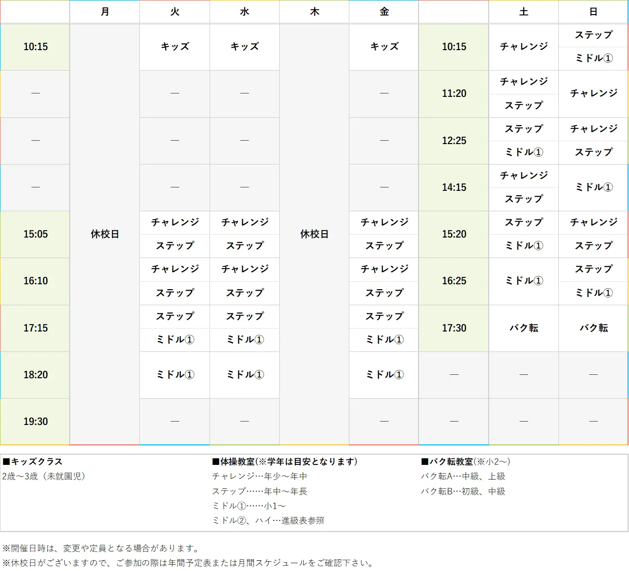Click the Monday 休校日 cell
Viewport: 629px width, 571px height.
coord(105,234)
